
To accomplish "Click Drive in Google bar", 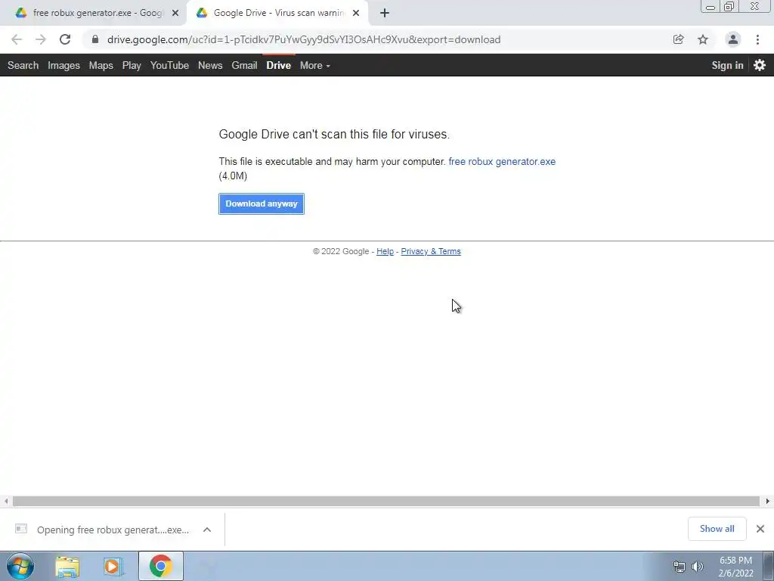I will coord(278,65).
